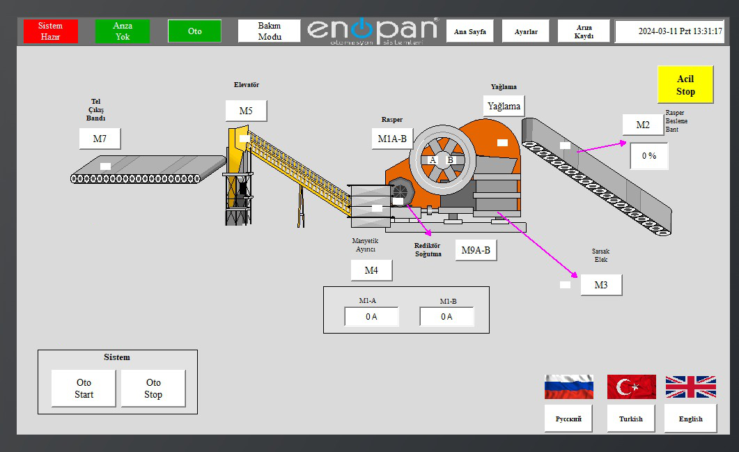Open the Ayarlar settings page
The height and width of the screenshot is (452, 739).
click(x=525, y=31)
